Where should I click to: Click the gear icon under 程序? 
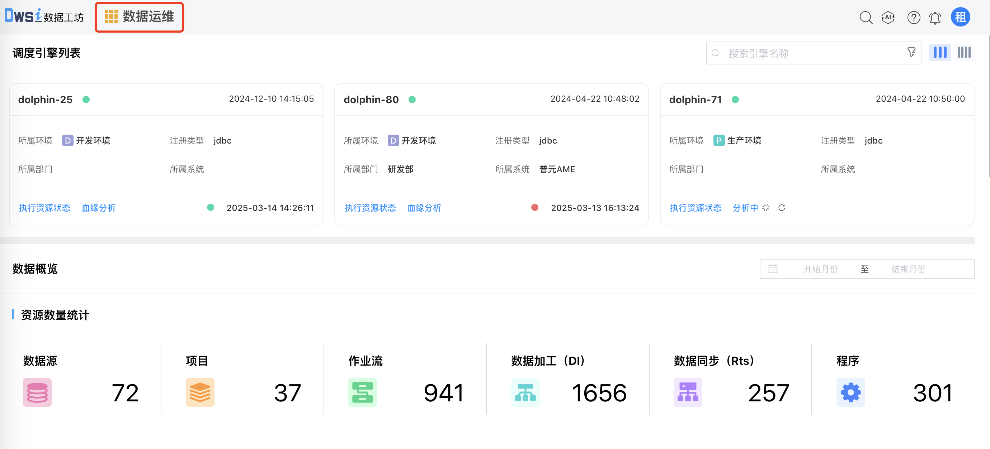[850, 392]
